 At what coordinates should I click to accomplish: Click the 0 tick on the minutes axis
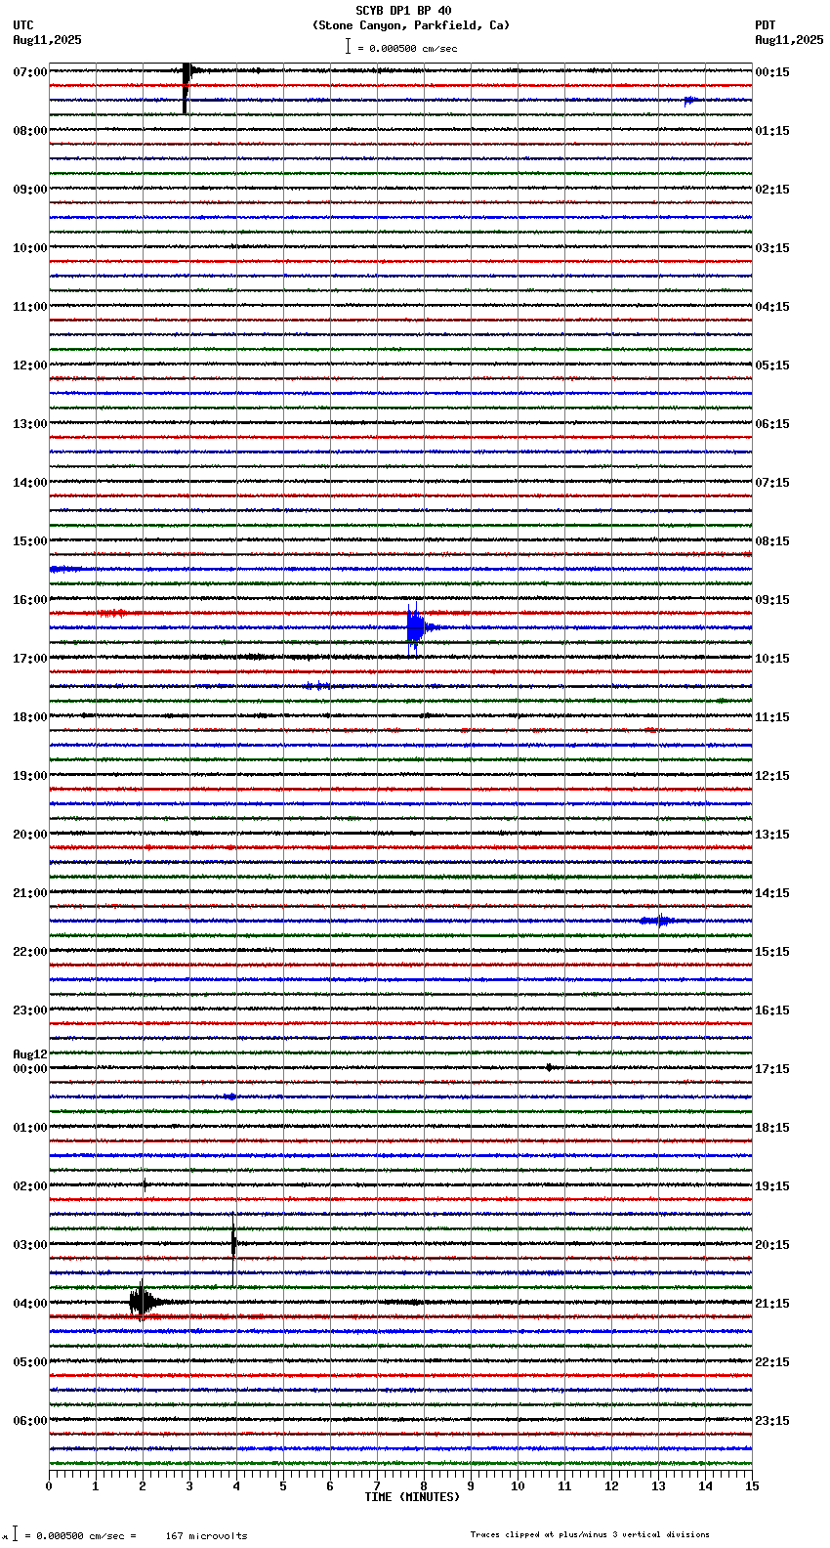point(49,1486)
